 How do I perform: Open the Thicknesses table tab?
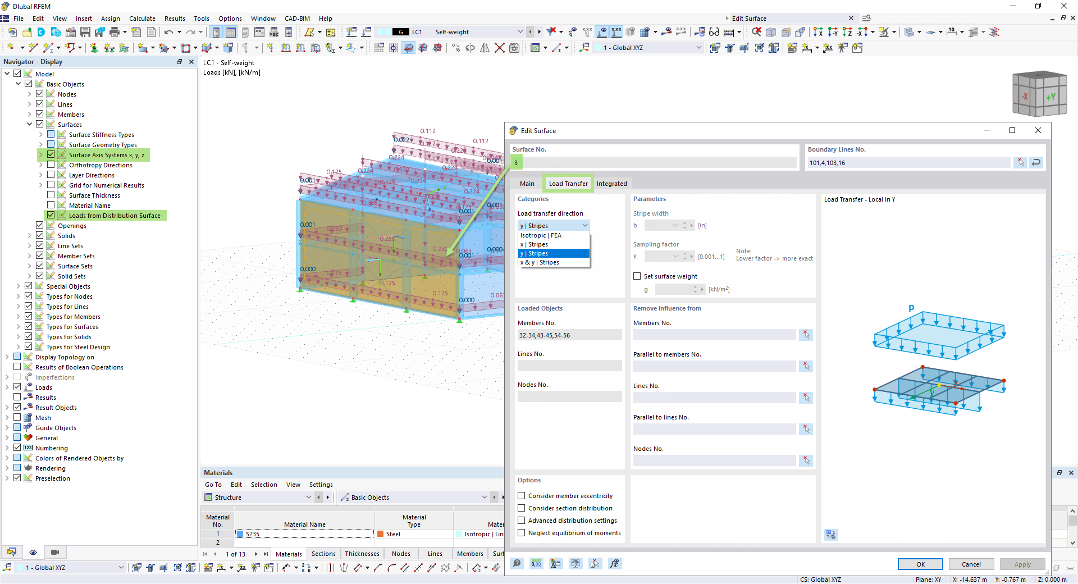click(362, 554)
